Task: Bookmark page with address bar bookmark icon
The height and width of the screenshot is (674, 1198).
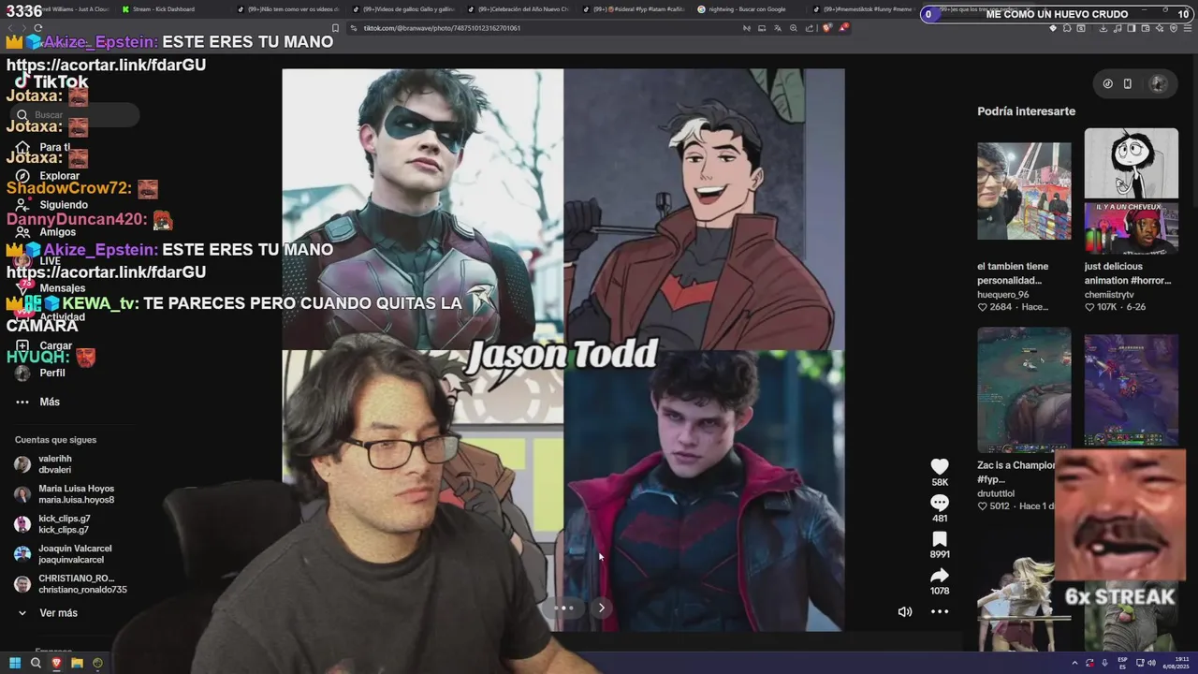Action: [336, 28]
